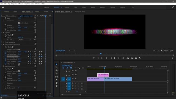
Task: Select the Pen tool in timeline toolbar
Action: tap(56, 80)
